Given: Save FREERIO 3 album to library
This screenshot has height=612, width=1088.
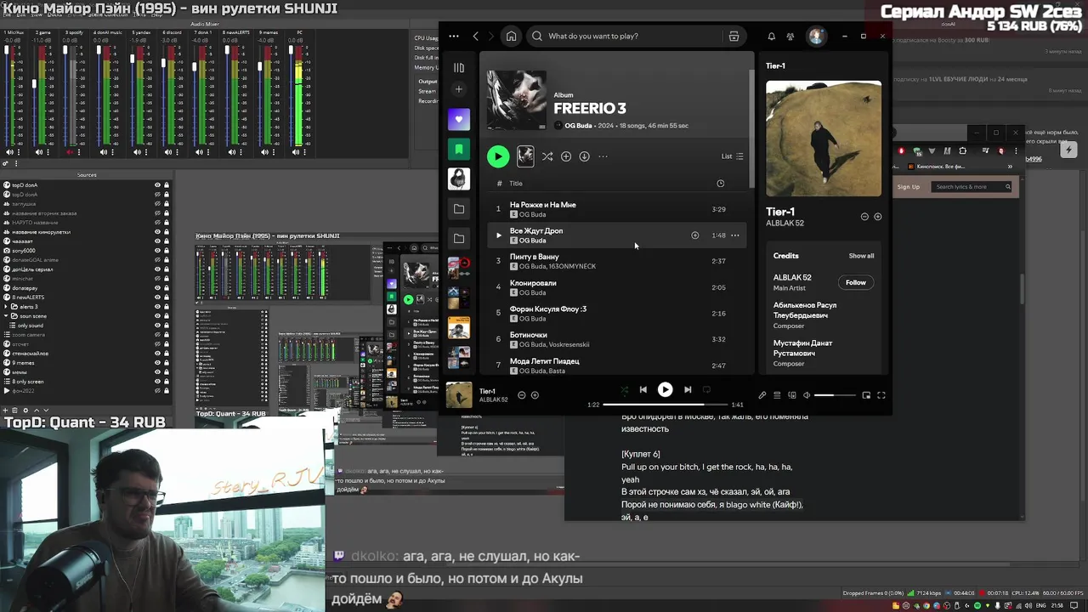Looking at the screenshot, I should [566, 156].
